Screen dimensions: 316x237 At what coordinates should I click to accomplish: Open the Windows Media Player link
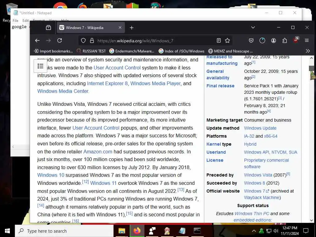point(156,83)
